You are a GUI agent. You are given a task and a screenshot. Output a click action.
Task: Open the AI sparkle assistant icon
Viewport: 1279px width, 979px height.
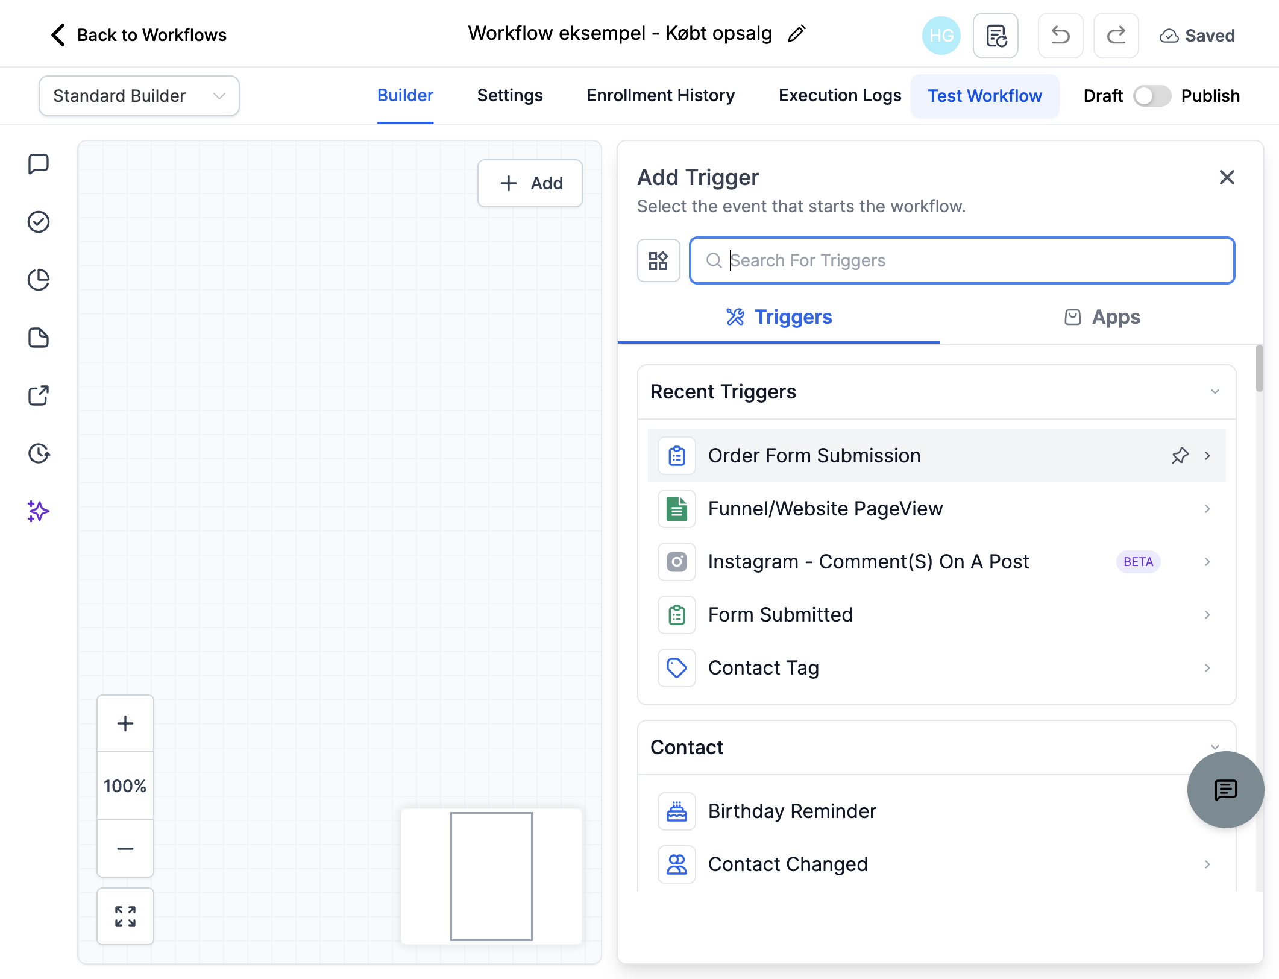point(39,511)
